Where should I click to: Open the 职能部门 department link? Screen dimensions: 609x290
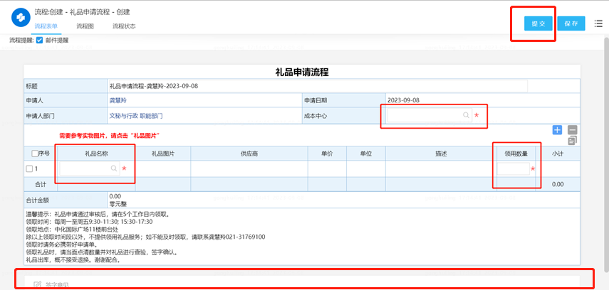click(151, 116)
